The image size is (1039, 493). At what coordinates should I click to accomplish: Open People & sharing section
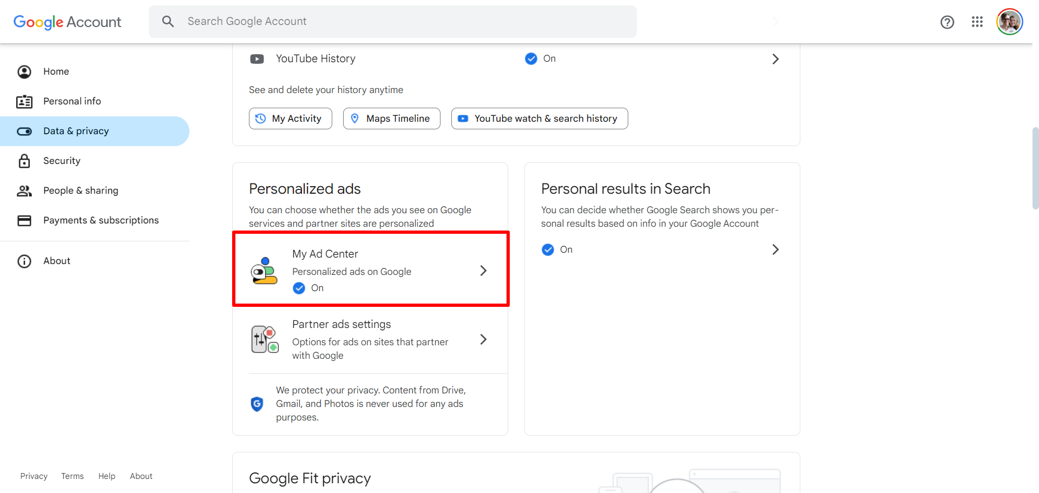tap(95, 190)
